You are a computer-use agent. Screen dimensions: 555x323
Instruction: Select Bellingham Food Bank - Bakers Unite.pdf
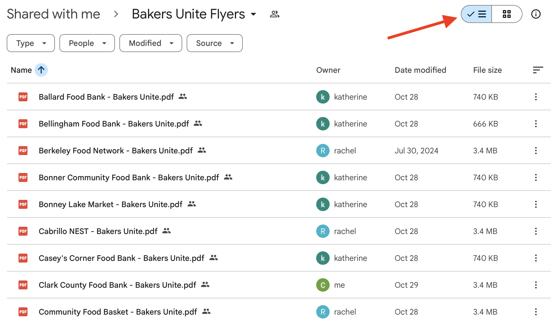coord(114,124)
